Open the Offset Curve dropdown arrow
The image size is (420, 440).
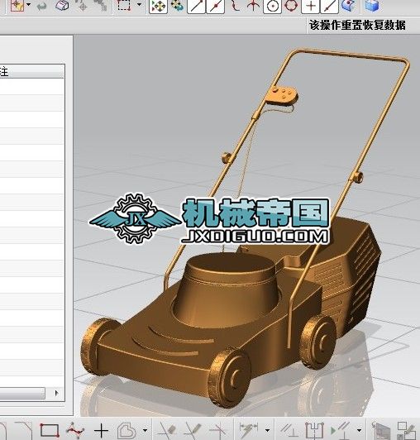click(145, 429)
